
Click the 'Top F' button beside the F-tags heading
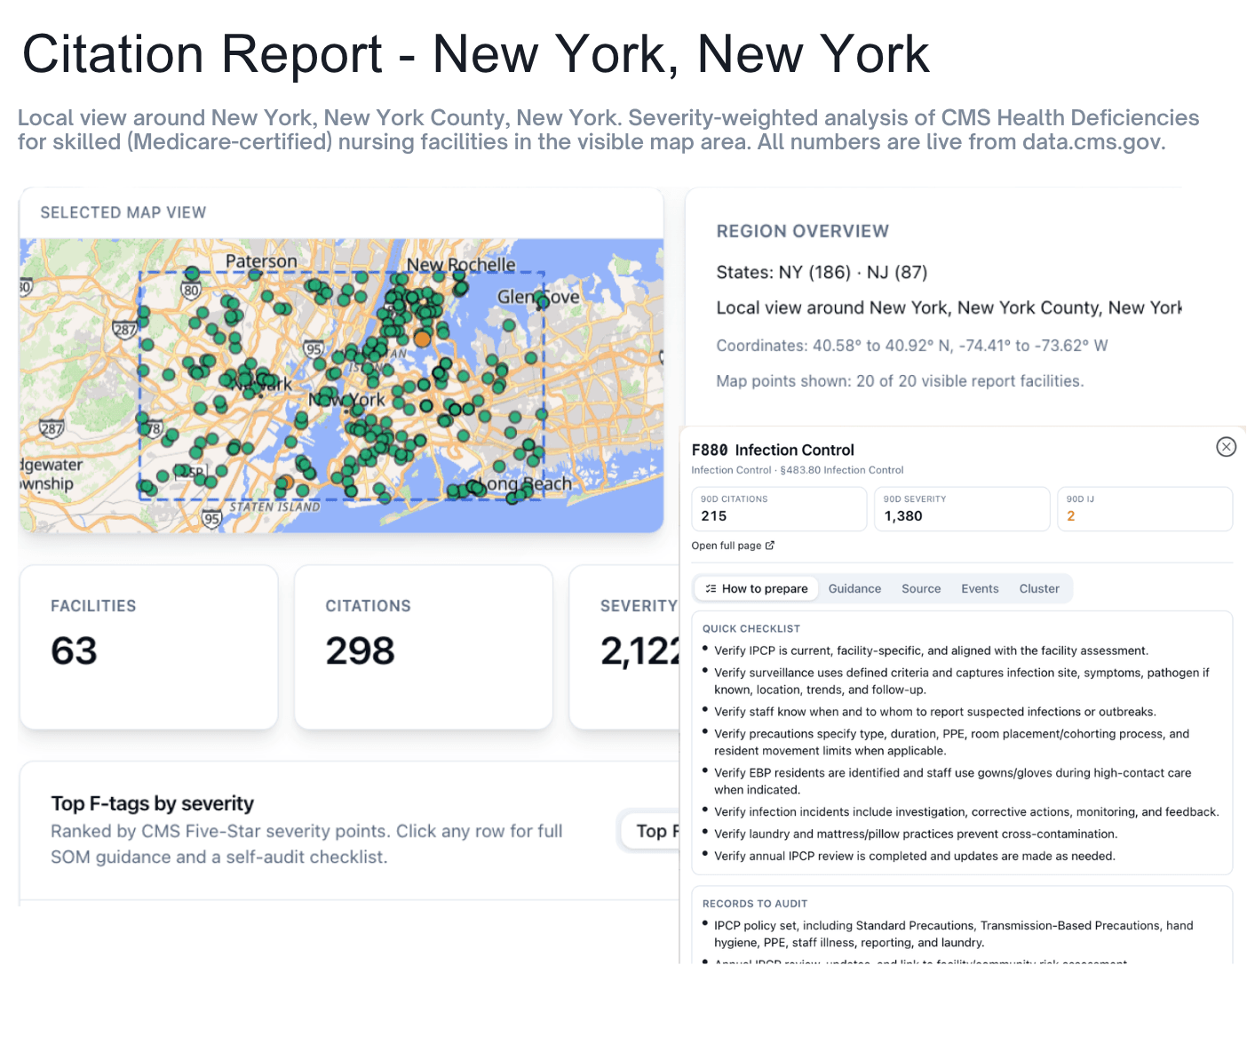[x=651, y=831]
